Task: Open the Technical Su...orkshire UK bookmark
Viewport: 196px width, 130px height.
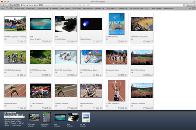Action: [93, 8]
